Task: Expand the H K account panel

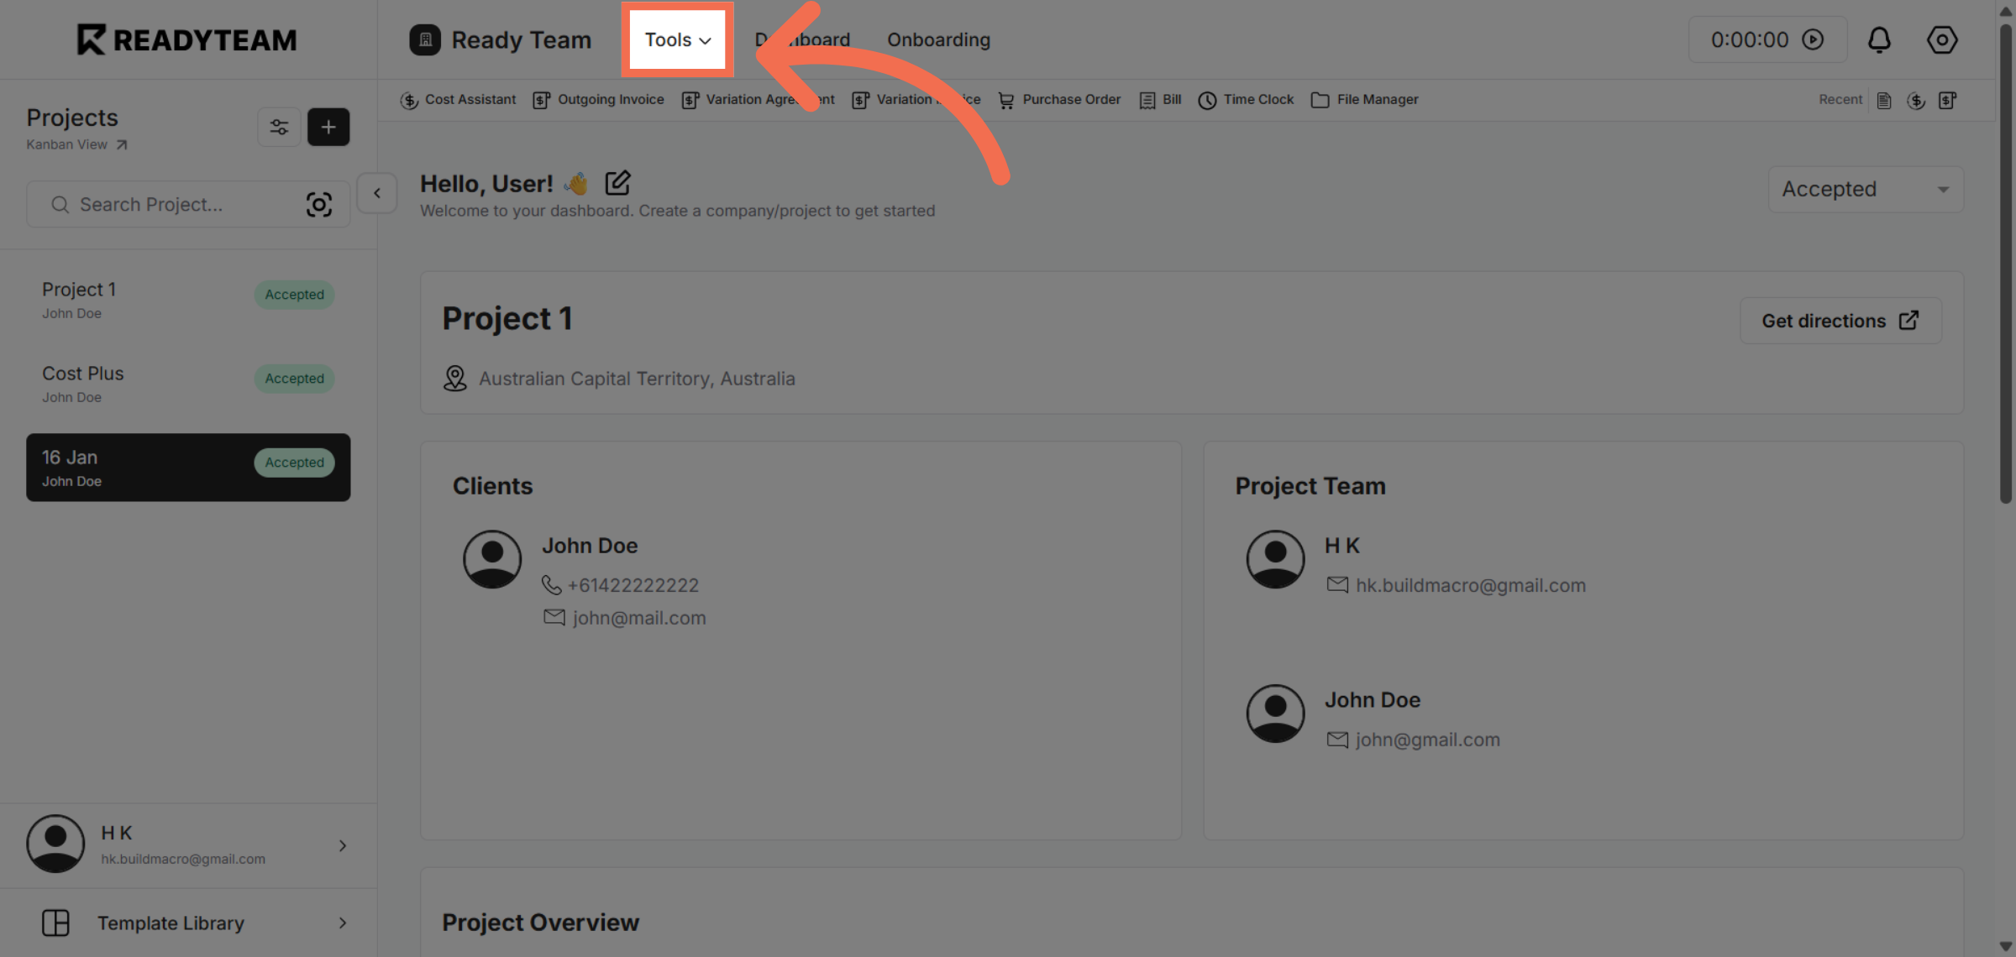Action: pyautogui.click(x=343, y=845)
